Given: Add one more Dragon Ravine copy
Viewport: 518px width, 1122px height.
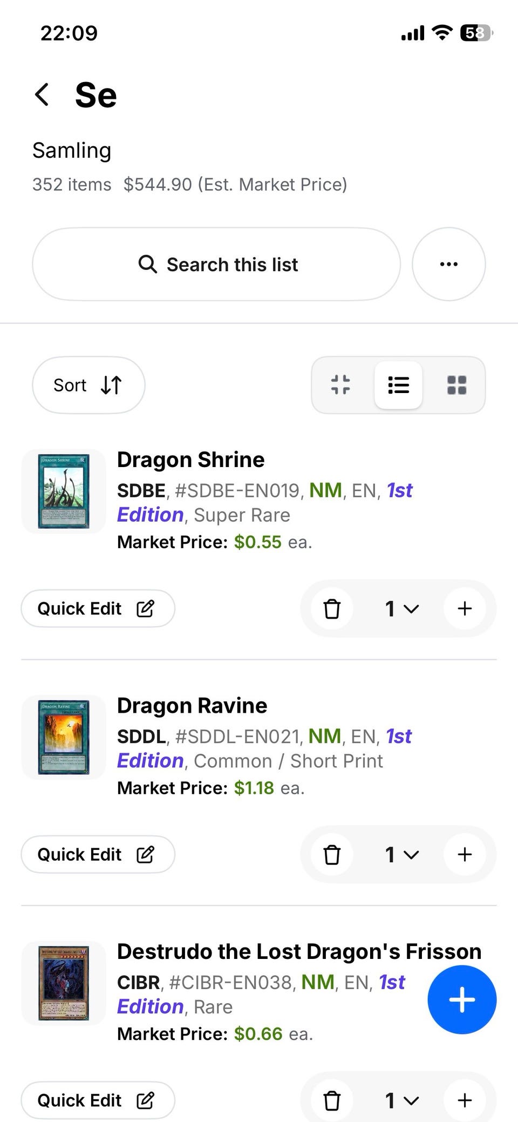Looking at the screenshot, I should (465, 854).
